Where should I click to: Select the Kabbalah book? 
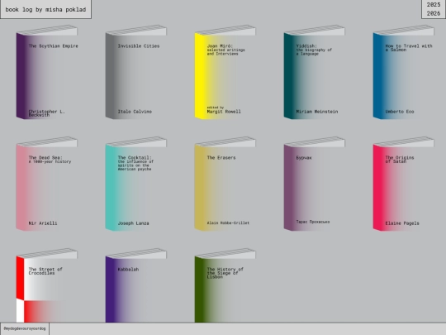click(x=136, y=285)
